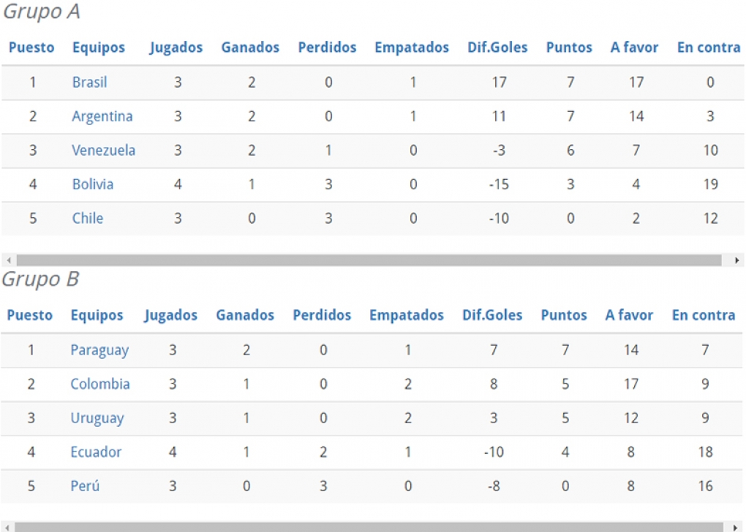Open the Paraguay team link
Viewport: 746px width, 532px height.
point(99,350)
